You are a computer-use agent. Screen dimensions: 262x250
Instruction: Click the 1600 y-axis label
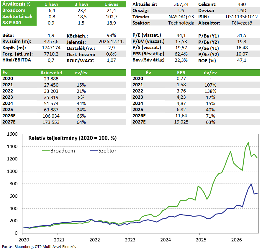(12, 134)
